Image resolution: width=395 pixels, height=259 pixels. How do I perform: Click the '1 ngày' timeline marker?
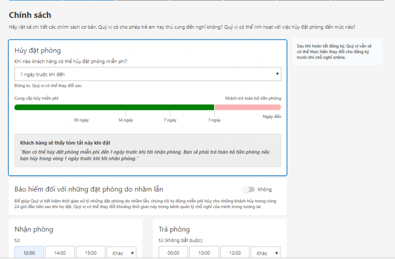click(214, 120)
